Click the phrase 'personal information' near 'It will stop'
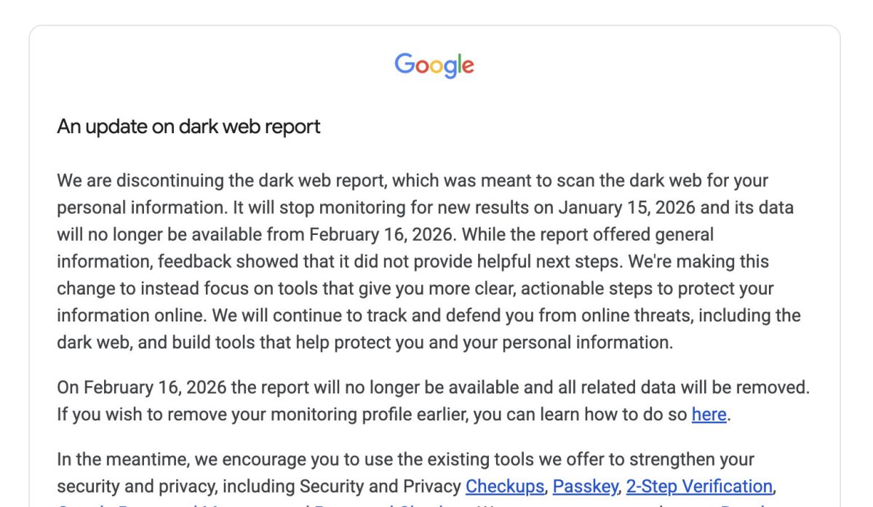 click(x=140, y=207)
